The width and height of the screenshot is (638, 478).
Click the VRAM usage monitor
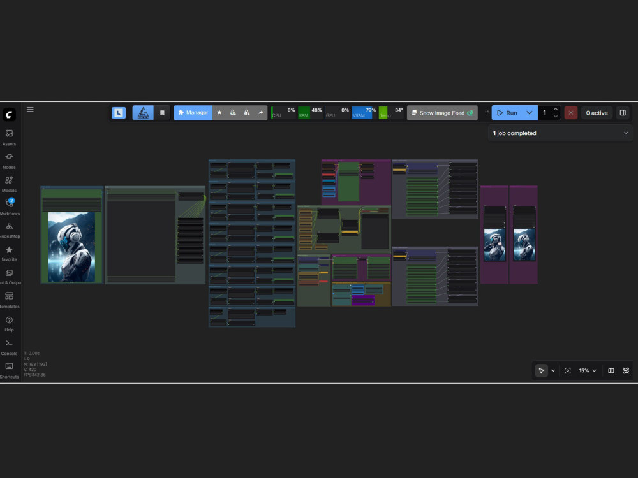coord(364,113)
